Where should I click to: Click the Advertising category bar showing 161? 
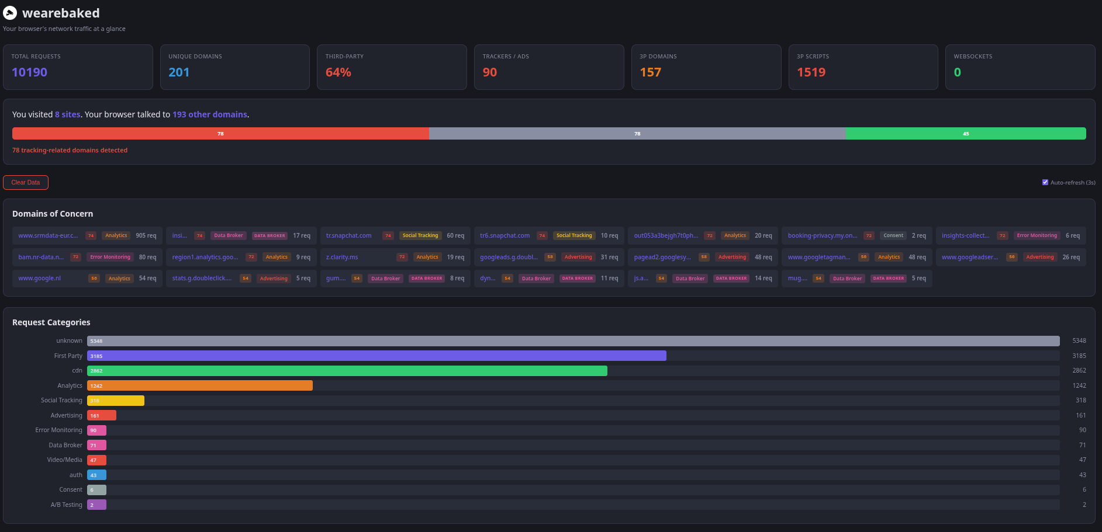(x=102, y=415)
